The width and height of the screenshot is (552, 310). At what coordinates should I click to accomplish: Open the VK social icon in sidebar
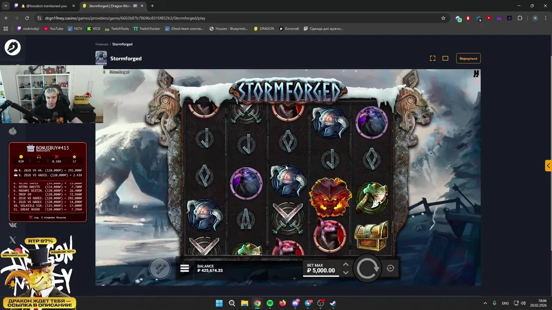click(x=13, y=225)
